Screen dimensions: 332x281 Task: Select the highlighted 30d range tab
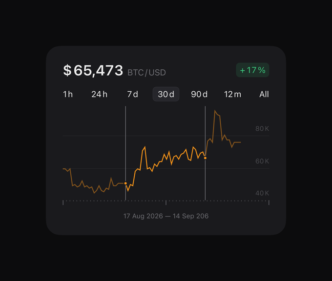click(x=166, y=94)
